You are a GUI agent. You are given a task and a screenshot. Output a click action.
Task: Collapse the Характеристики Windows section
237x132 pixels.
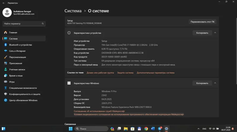[215, 83]
